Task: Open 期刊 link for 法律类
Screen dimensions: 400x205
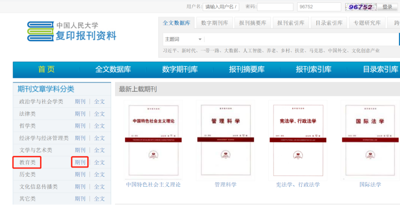Action: (x=80, y=114)
